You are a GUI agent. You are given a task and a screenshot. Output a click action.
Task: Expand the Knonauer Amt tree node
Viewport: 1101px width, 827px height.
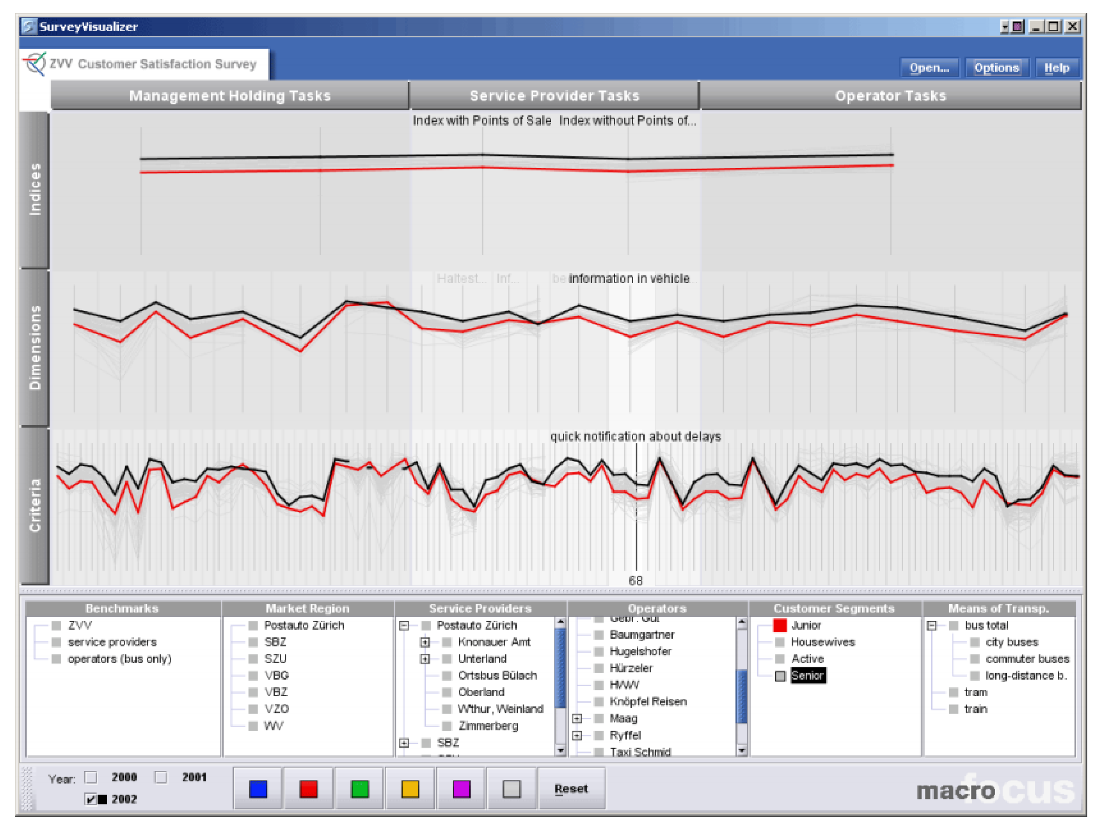coord(425,642)
